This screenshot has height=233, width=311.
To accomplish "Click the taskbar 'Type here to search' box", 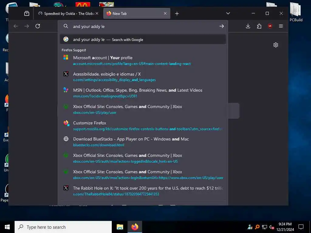I will pyautogui.click(x=63, y=227).
